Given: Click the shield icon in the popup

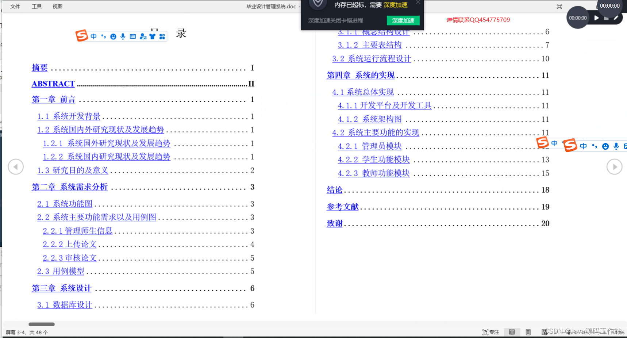Looking at the screenshot, I should click(318, 4).
